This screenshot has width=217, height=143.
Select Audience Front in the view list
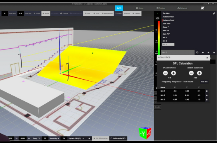point(168,20)
